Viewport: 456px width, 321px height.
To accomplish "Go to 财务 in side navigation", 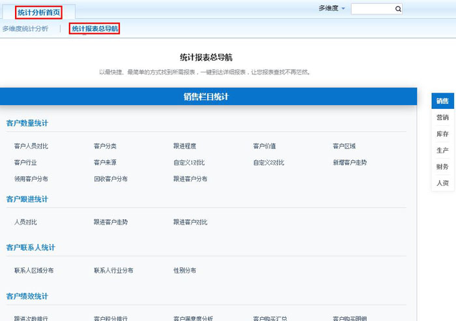I will pyautogui.click(x=442, y=166).
